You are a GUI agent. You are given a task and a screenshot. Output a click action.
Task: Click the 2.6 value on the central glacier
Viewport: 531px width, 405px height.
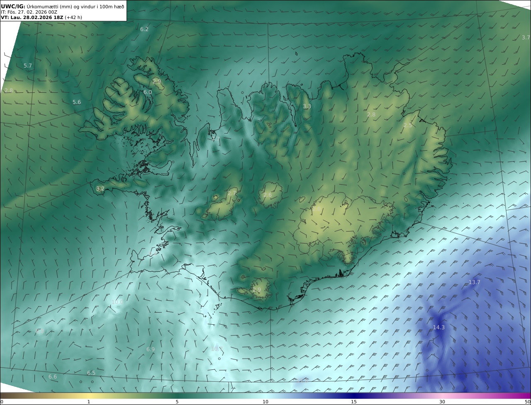click(x=268, y=195)
